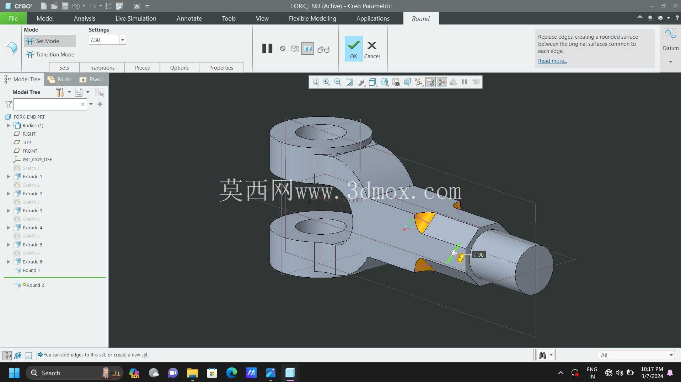Click the Open file folder icon
This screenshot has height=382, width=681.
click(x=54, y=6)
